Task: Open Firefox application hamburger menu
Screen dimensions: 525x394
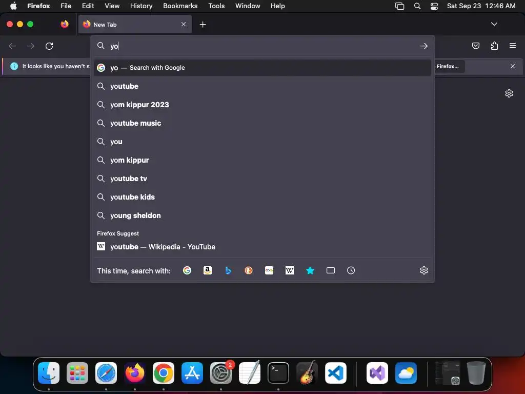Action: [513, 46]
